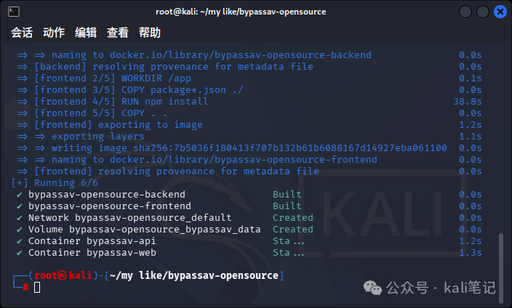This screenshot has height=308, width=512.
Task: Click 'Container bypassav-api' line
Action: (249, 241)
